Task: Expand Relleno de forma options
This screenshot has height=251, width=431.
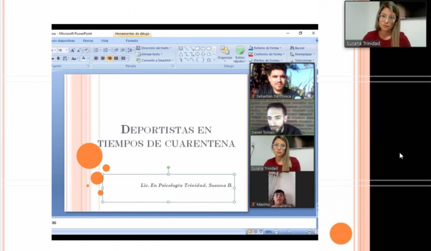Action: click(265, 48)
